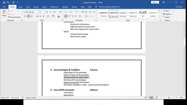
Task: Switch to the References tab
Action: (x=55, y=7)
